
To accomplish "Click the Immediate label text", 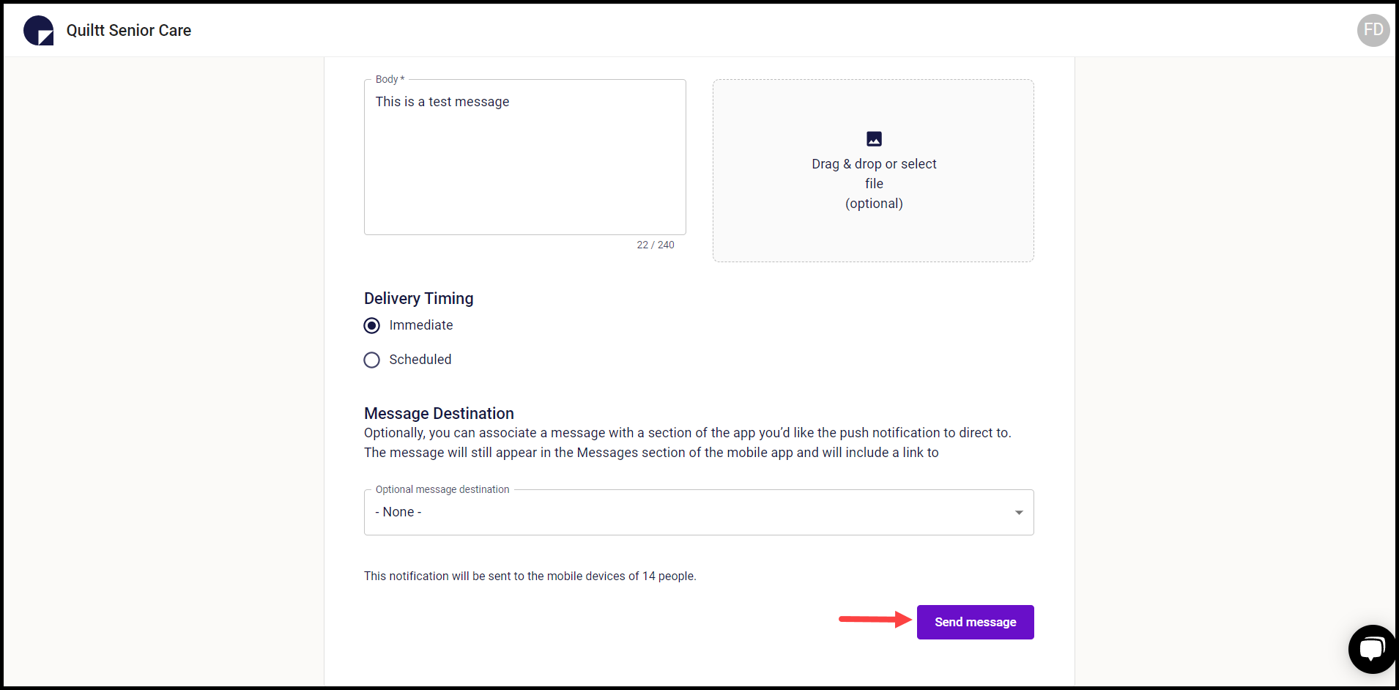I will pyautogui.click(x=421, y=325).
